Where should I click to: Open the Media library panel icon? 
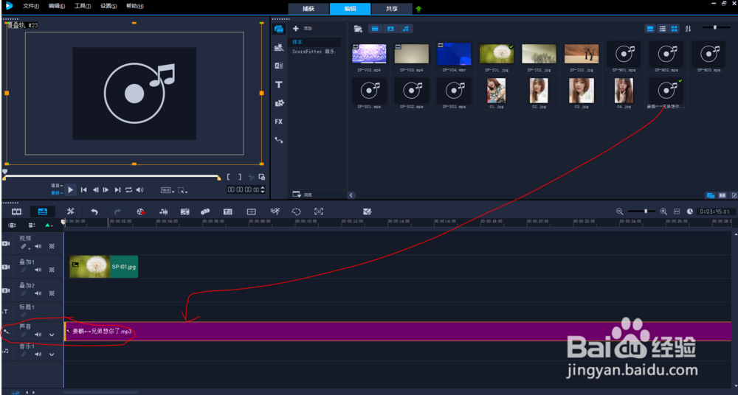(x=279, y=29)
